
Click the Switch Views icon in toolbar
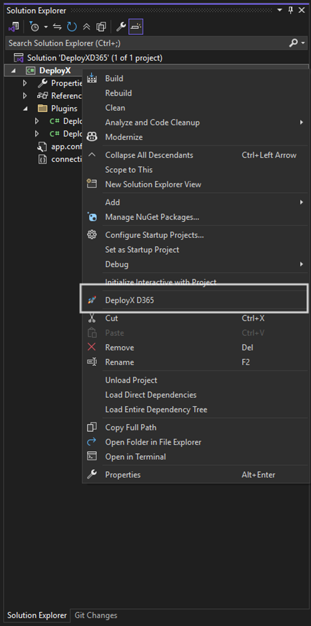[x=13, y=27]
